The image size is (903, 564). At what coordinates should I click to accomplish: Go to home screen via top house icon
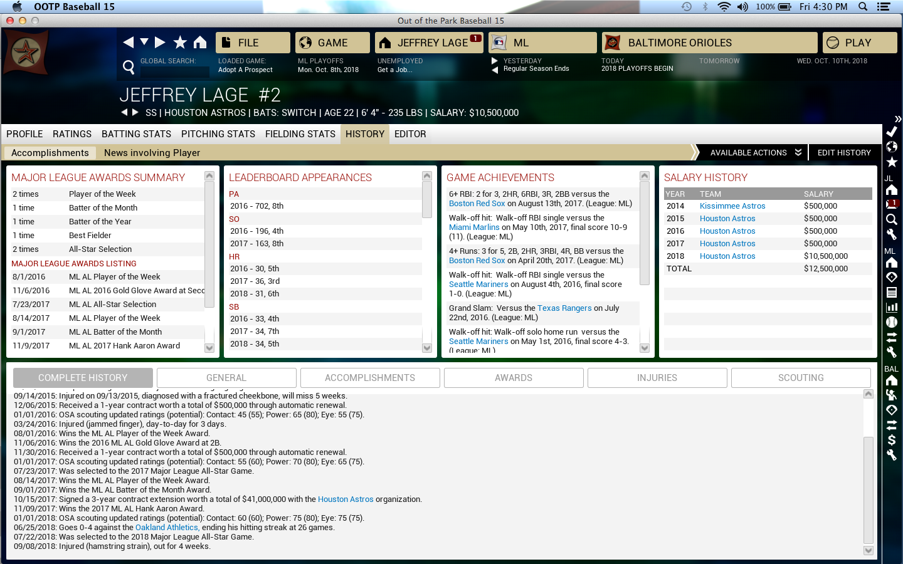200,42
